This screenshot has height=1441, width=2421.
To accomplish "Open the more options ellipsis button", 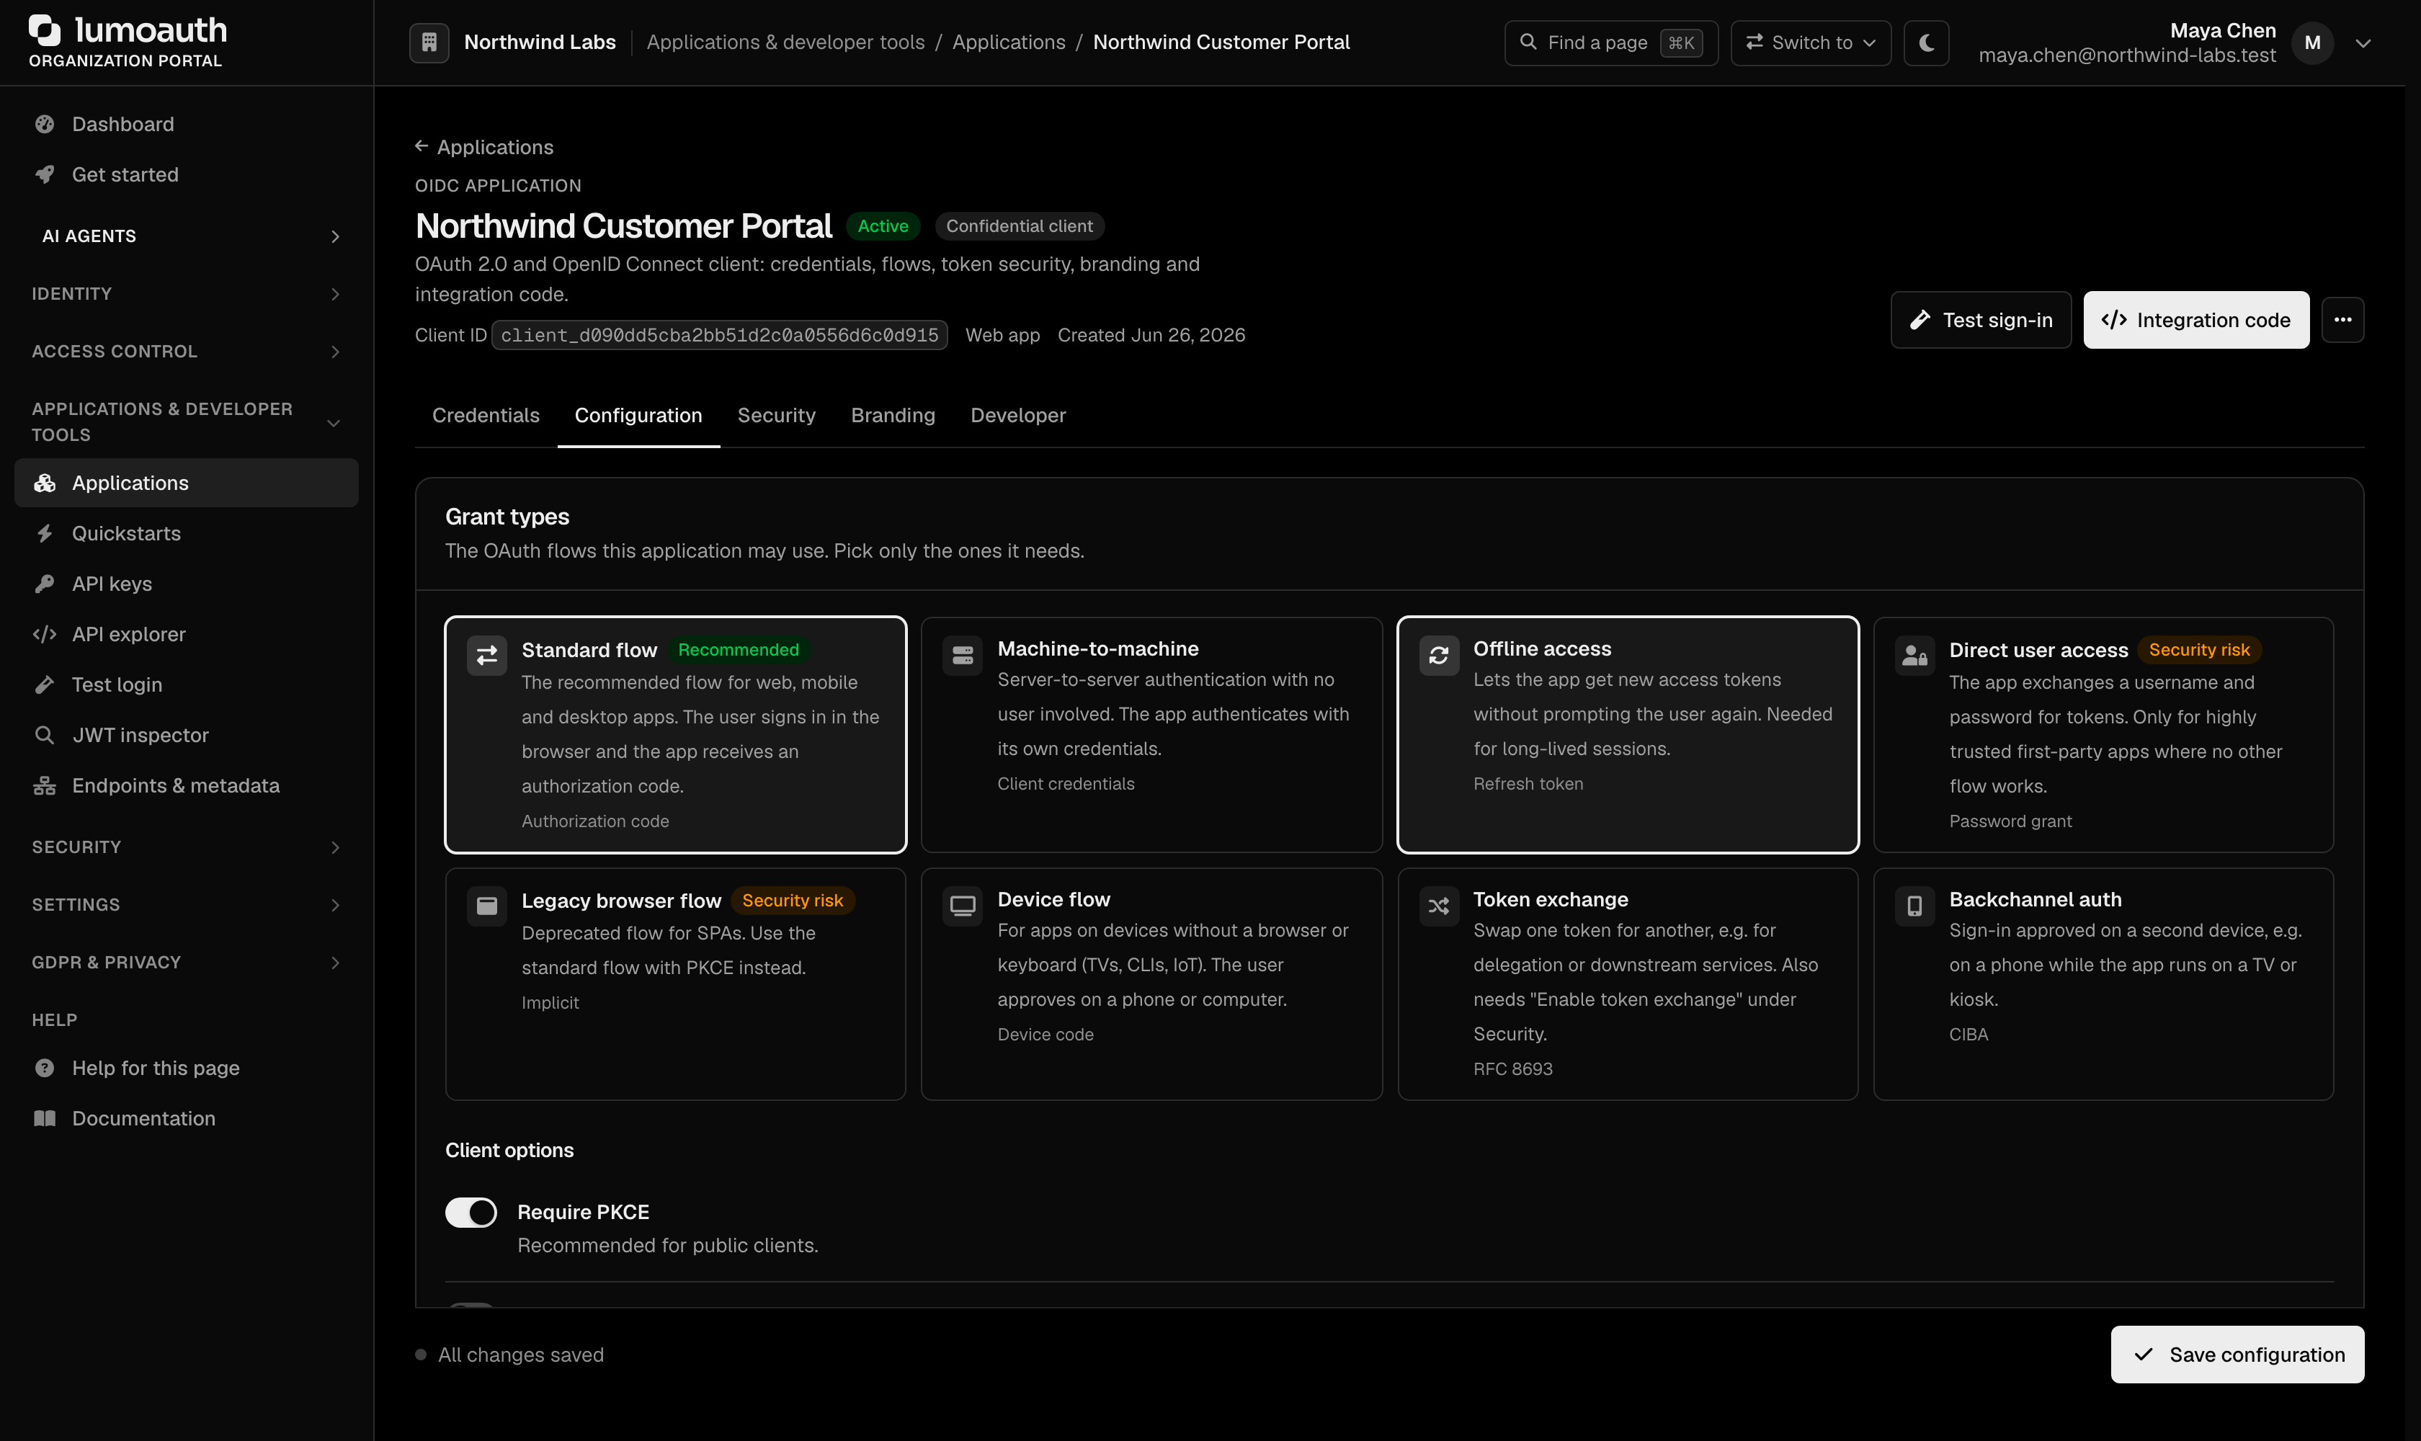I will (x=2342, y=321).
